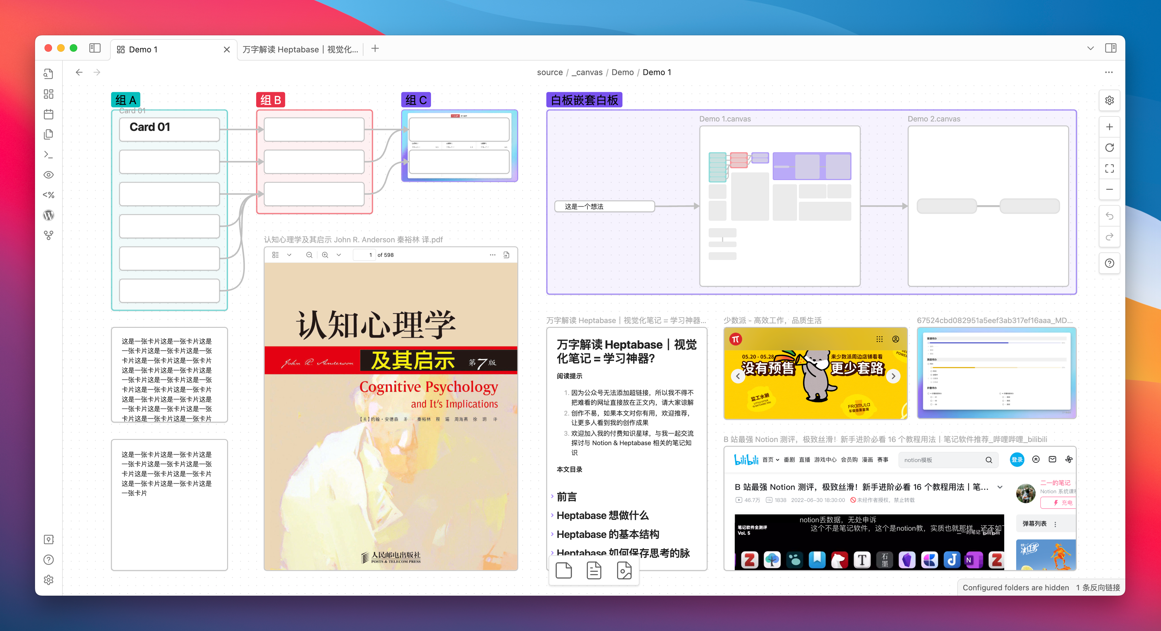This screenshot has height=631, width=1161.
Task: Open the PDF zoom level dropdown
Action: tap(339, 255)
